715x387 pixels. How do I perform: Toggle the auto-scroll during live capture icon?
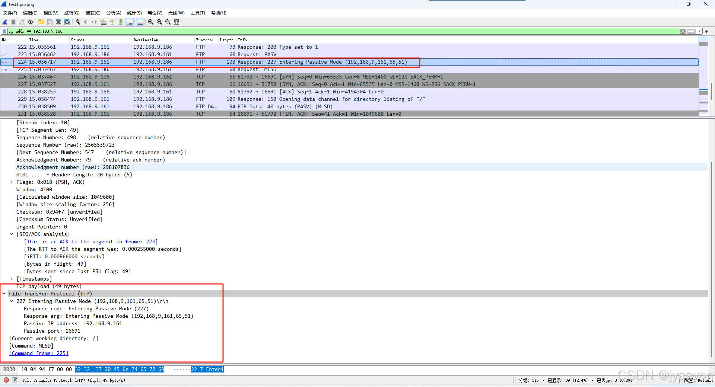130,22
